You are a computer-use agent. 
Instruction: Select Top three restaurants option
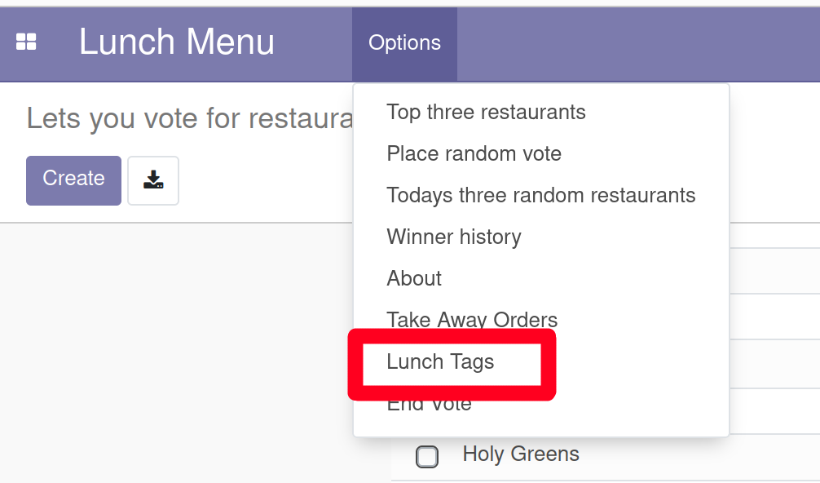pyautogui.click(x=486, y=112)
